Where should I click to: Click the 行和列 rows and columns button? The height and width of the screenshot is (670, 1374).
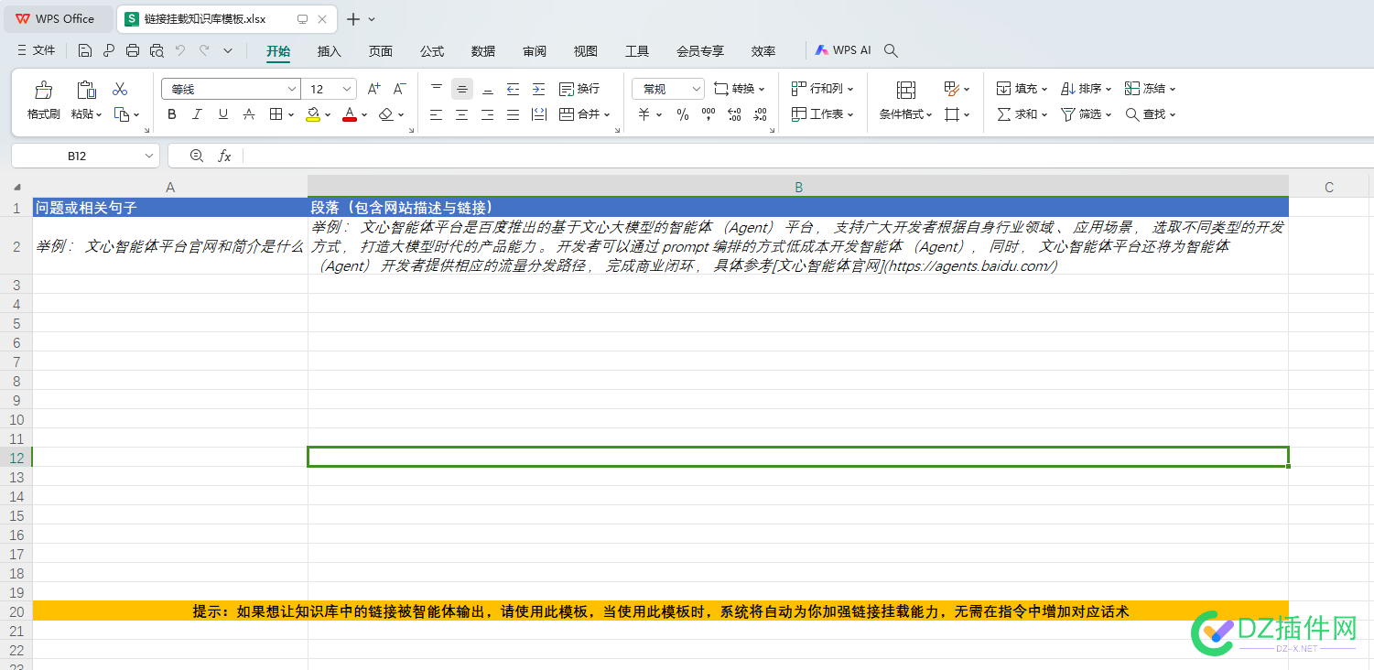tap(822, 89)
